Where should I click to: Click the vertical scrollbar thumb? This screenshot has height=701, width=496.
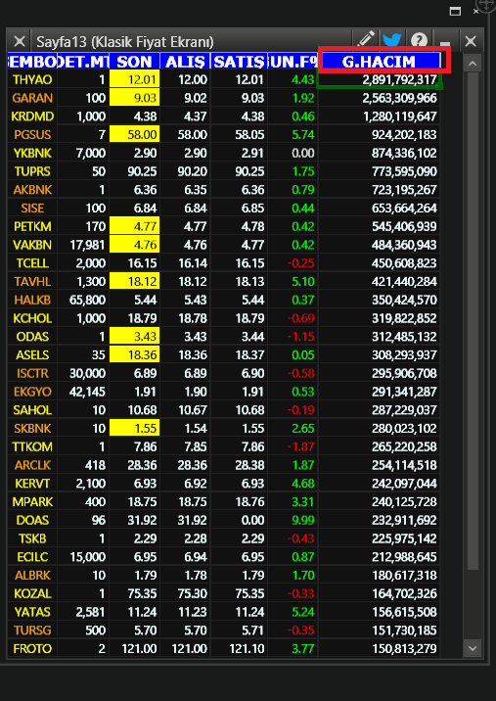(473, 321)
